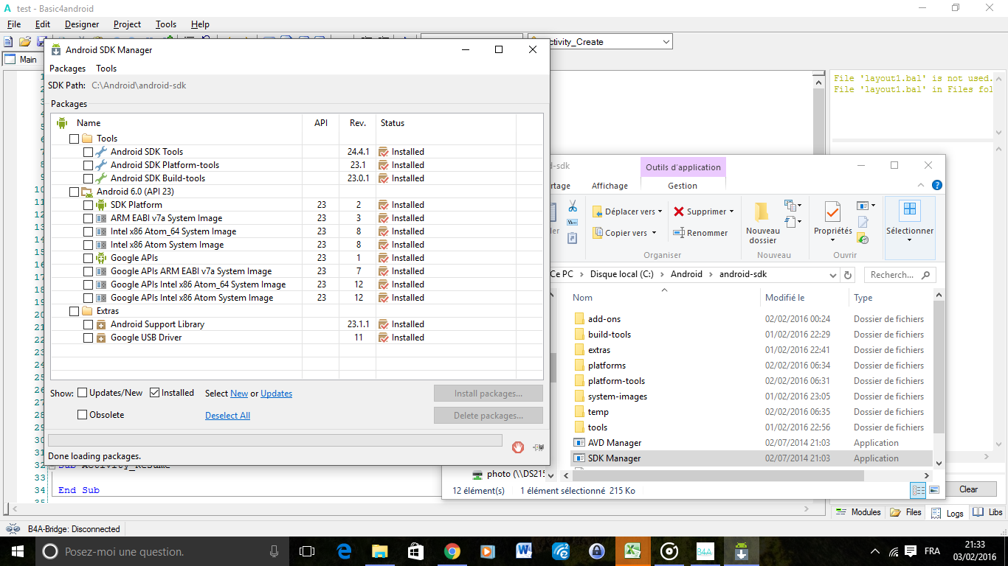1008x566 pixels.
Task: Expand the Sélectionner dropdown
Action: (x=909, y=240)
